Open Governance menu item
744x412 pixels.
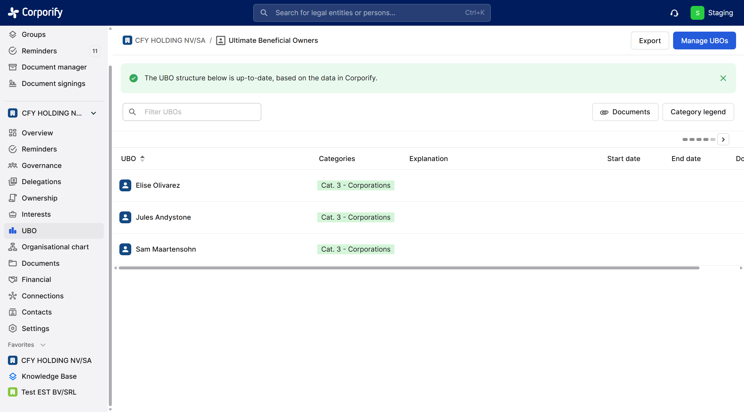point(42,166)
